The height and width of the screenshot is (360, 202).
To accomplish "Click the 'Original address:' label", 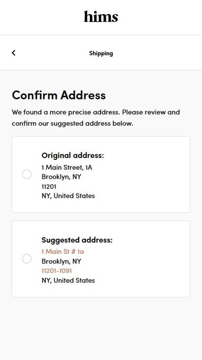I will pos(73,156).
